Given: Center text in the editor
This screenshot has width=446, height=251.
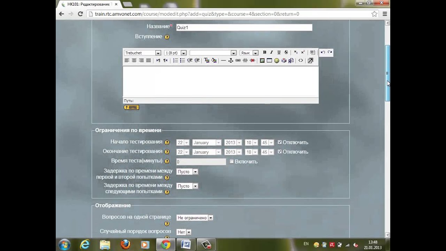Looking at the screenshot, I should (x=134, y=61).
